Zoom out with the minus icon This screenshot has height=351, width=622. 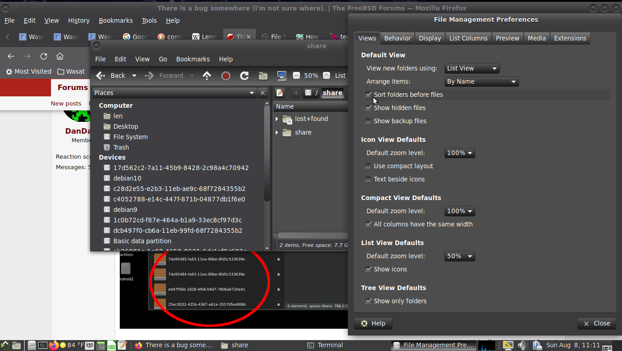click(x=296, y=76)
